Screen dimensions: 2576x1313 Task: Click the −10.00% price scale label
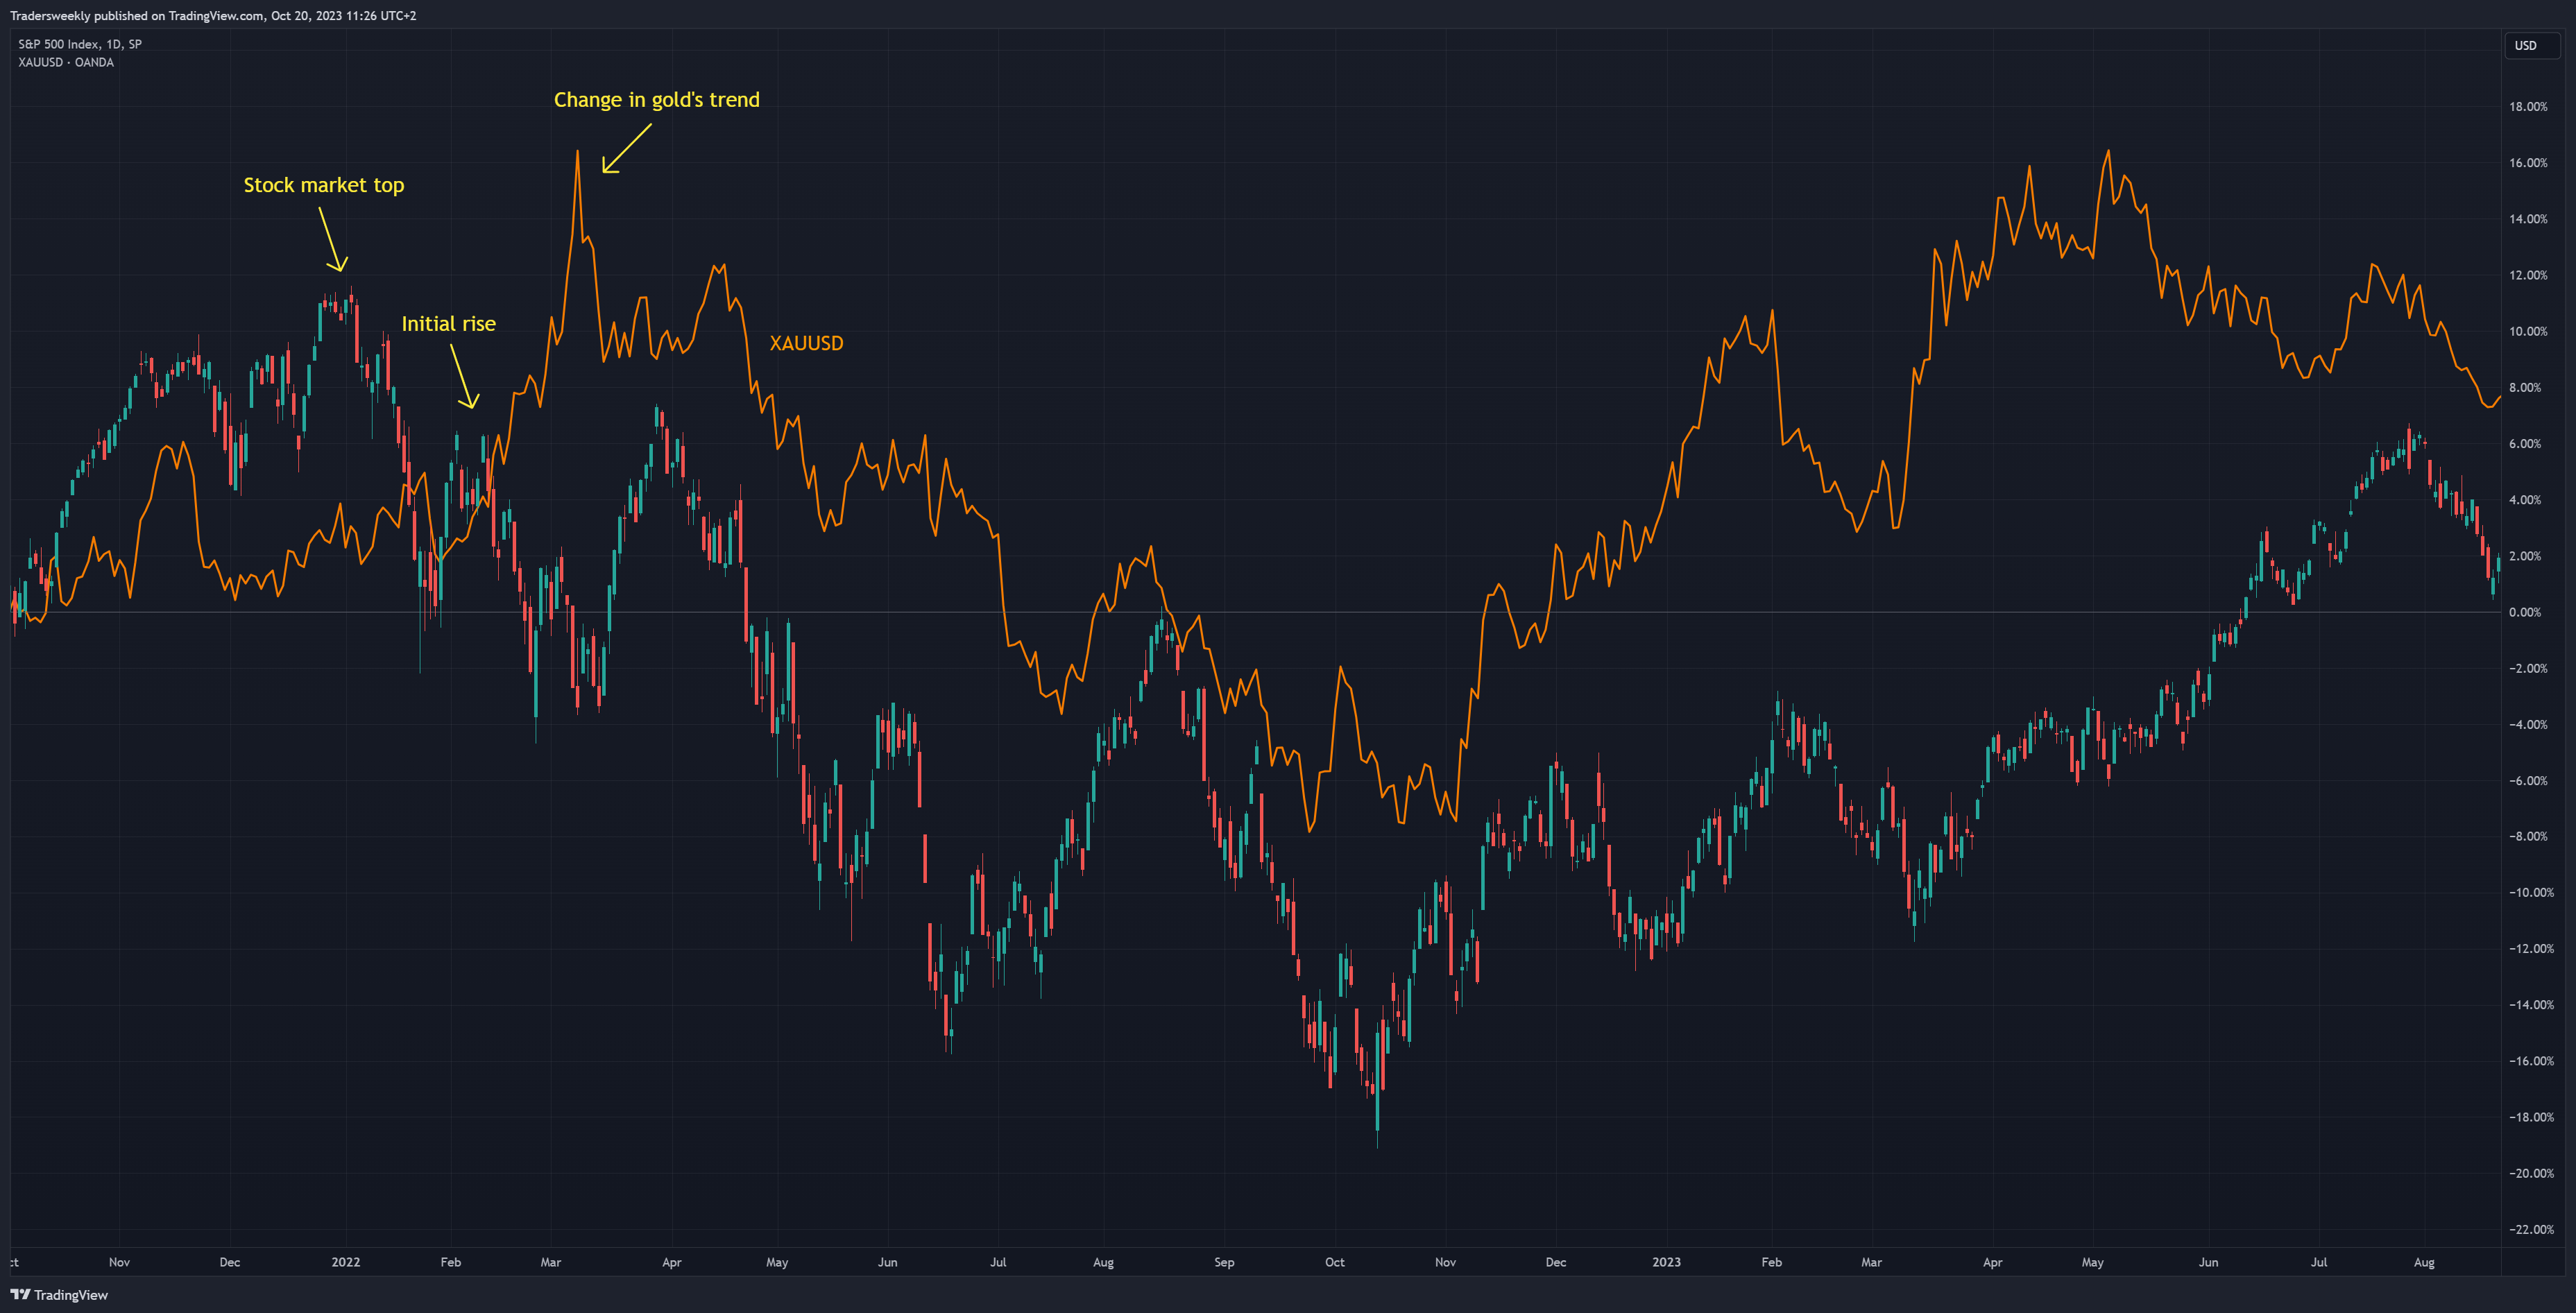[2531, 893]
